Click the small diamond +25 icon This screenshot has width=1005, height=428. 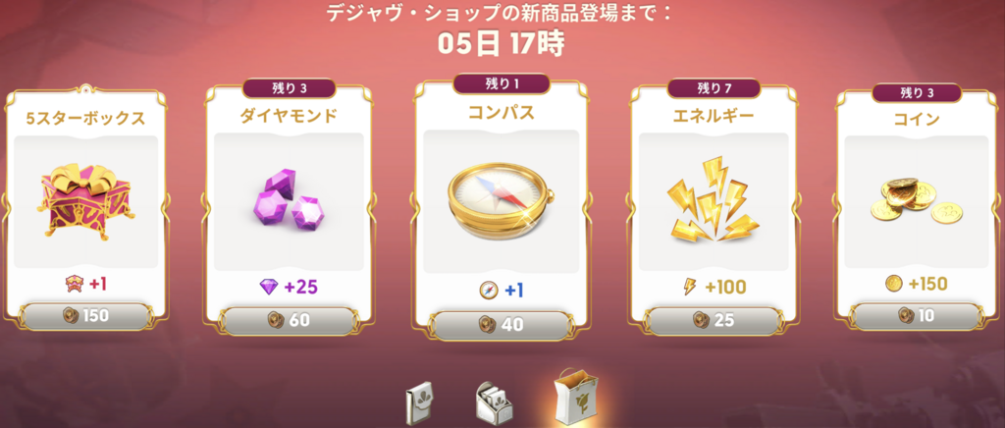coord(269,287)
